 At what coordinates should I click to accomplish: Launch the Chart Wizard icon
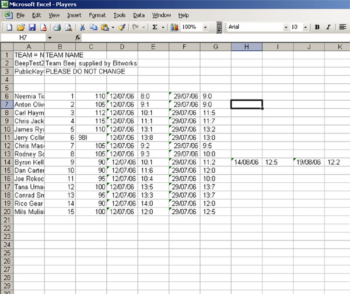174,27
